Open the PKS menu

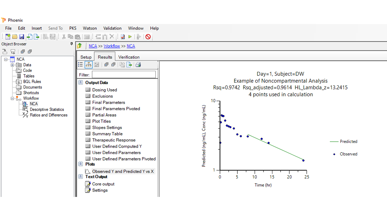coord(73,28)
